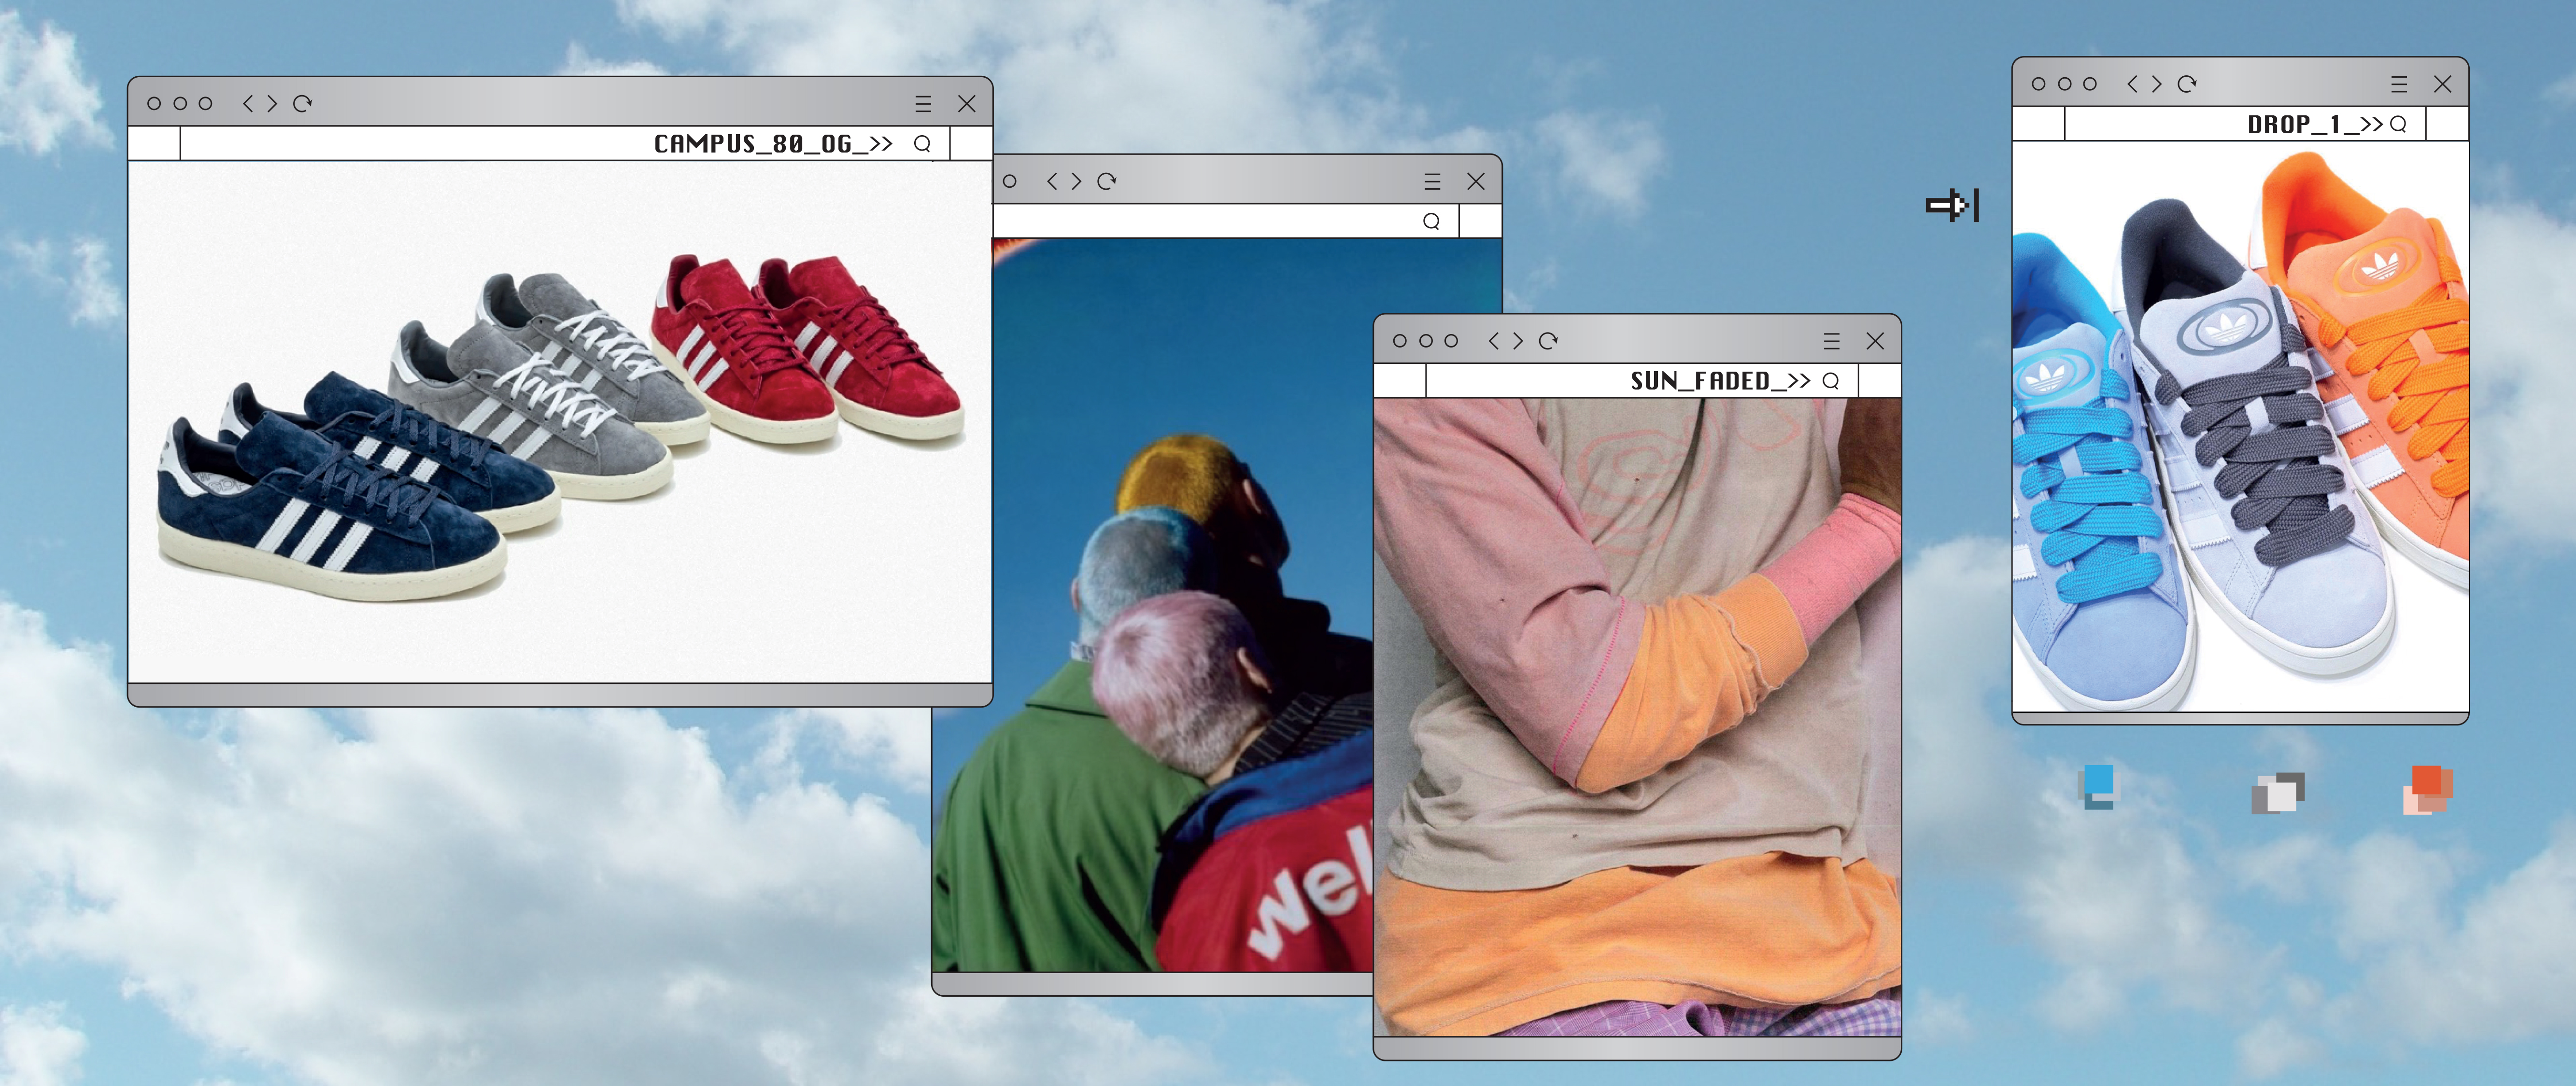This screenshot has width=2576, height=1086.
Task: Click the SUN_FADED_>> address text
Action: pos(1720,382)
